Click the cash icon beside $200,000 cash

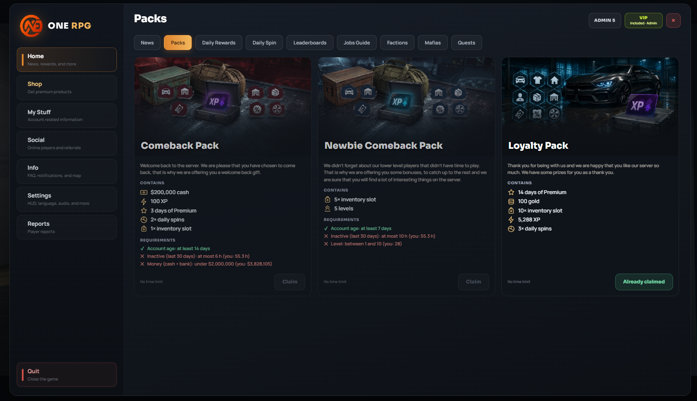pos(144,192)
